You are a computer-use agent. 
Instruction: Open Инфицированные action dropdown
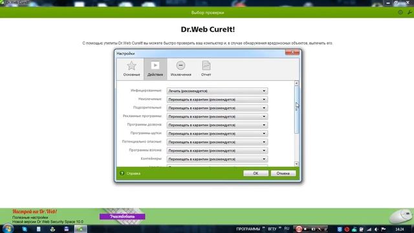tap(217, 91)
